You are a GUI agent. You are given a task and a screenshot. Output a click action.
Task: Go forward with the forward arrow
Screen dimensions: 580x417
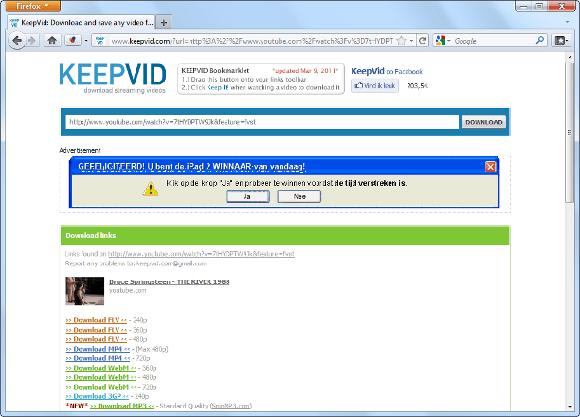(x=32, y=41)
